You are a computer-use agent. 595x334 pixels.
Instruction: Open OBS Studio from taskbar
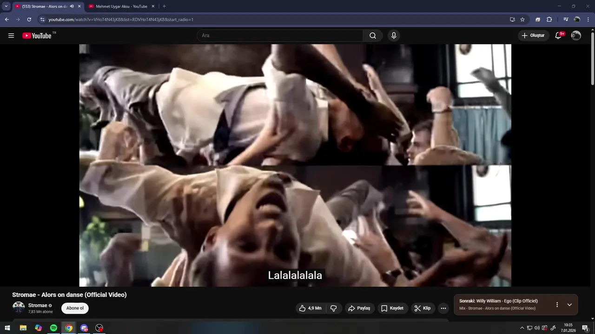click(99, 328)
